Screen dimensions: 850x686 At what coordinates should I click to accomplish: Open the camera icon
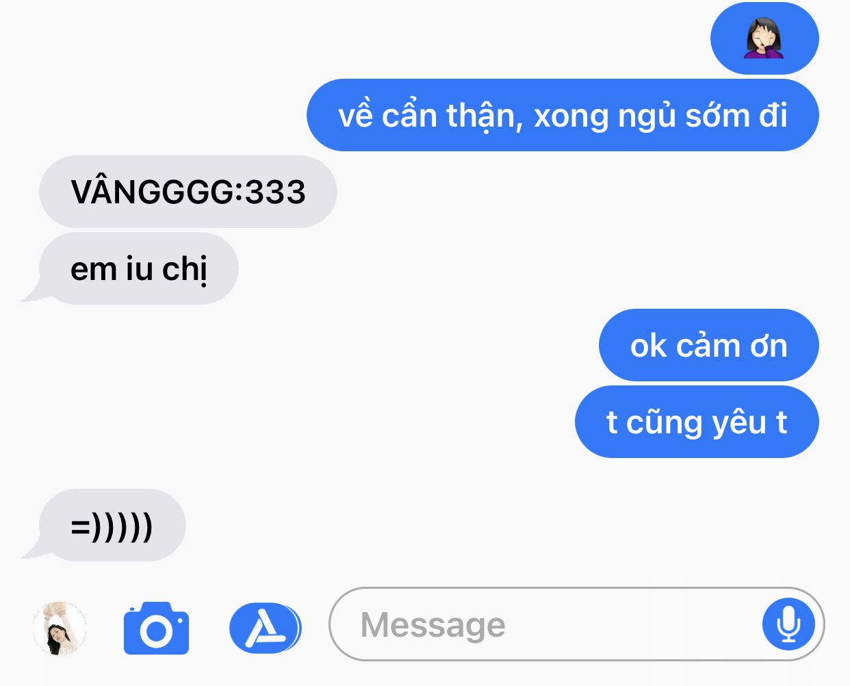pos(156,628)
